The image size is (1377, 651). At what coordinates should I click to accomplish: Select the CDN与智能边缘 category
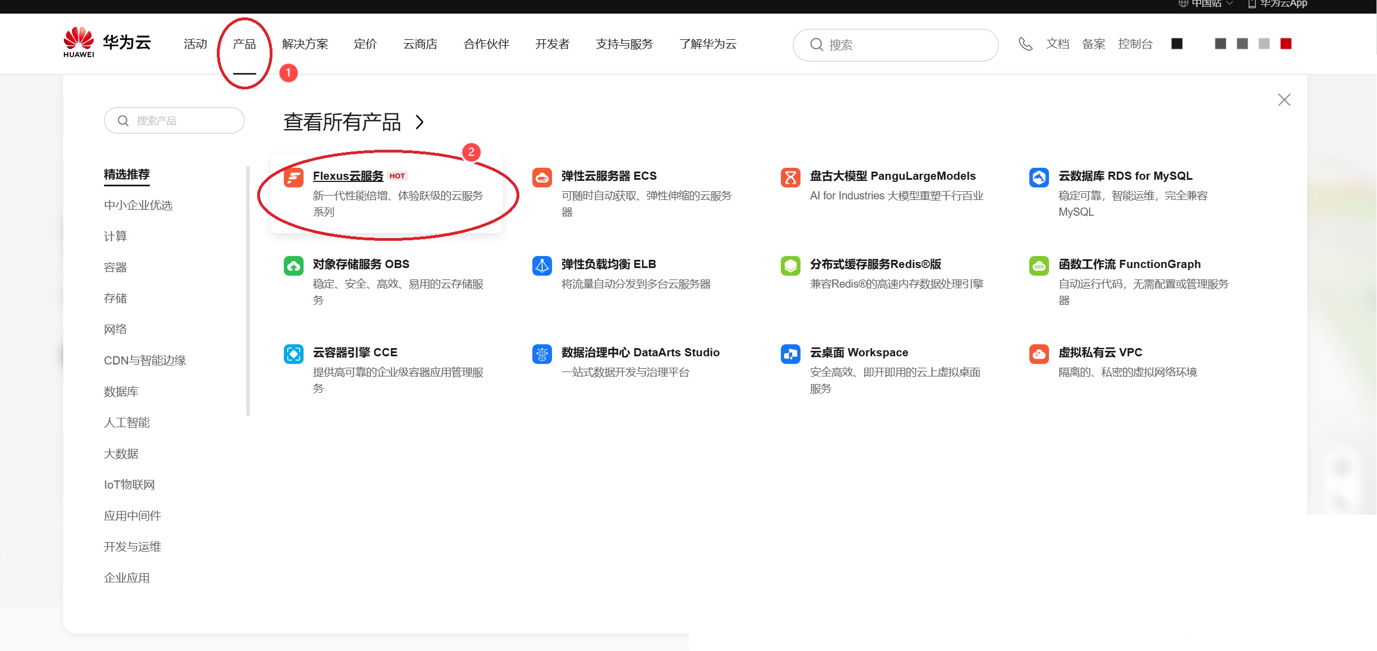point(145,361)
